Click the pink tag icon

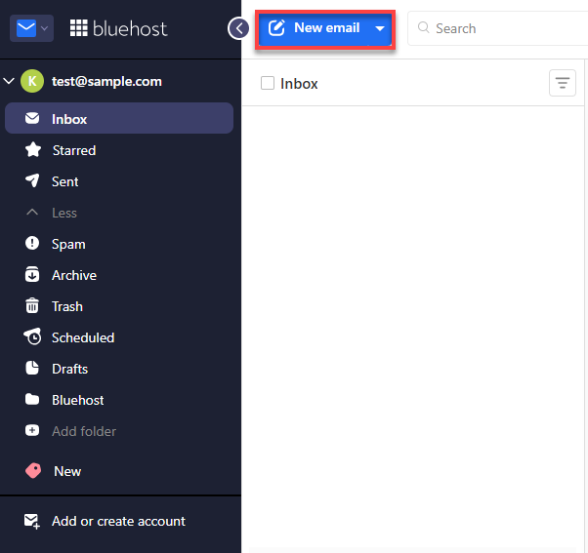(33, 471)
